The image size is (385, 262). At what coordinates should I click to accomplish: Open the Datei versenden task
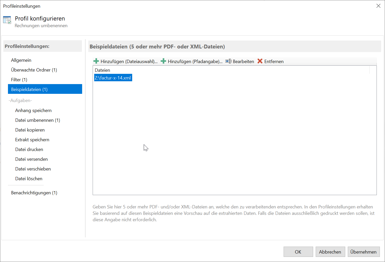[31, 159]
